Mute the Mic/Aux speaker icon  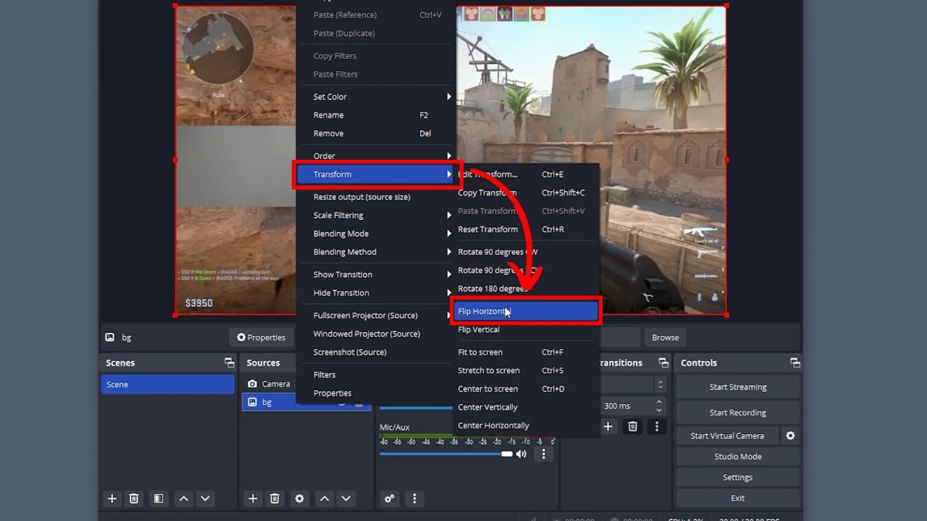pos(521,454)
